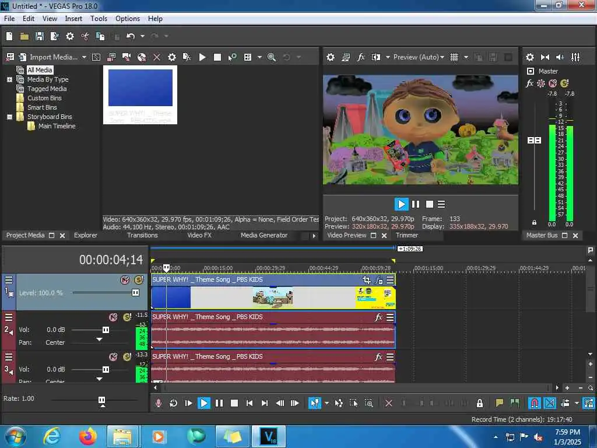Viewport: 597px width, 448px height.
Task: Stop media preview in Project Media toolbar
Action: point(217,57)
